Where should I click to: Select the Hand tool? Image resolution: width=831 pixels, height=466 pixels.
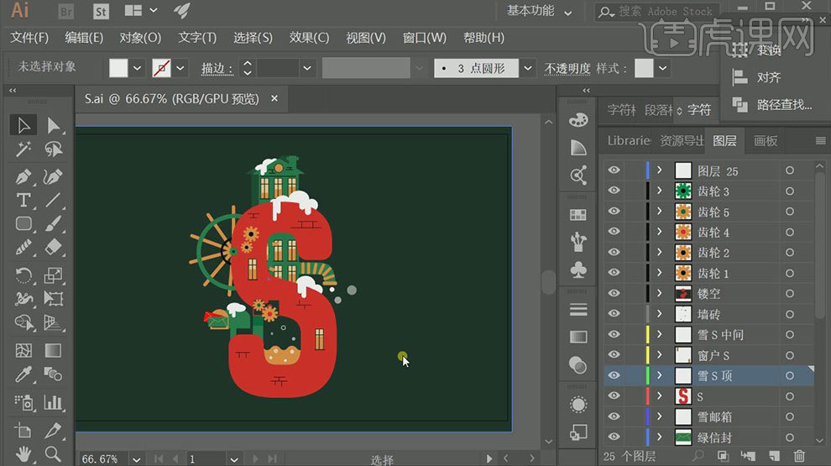coord(24,454)
